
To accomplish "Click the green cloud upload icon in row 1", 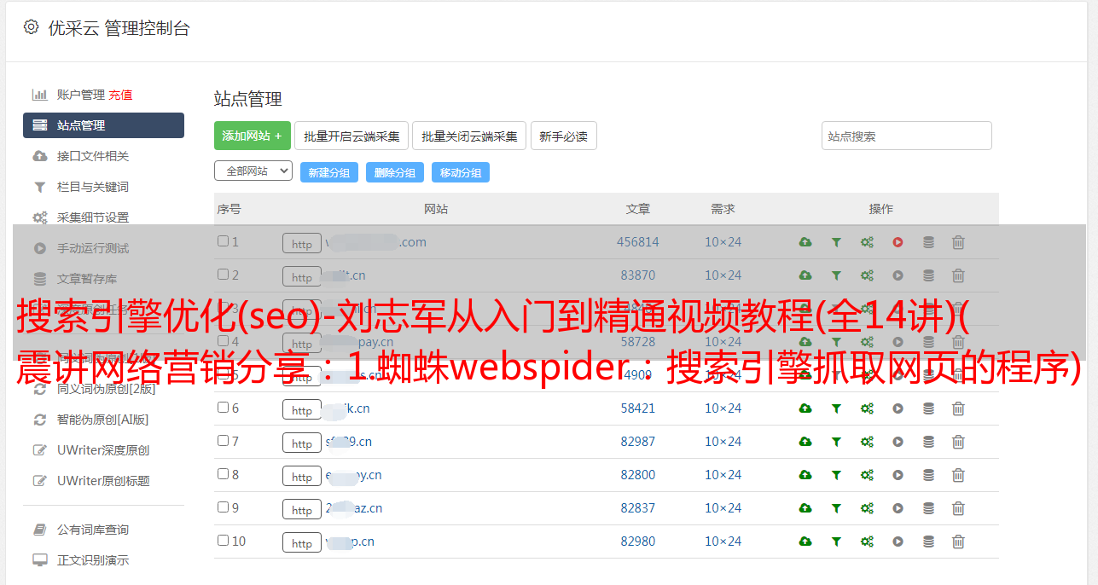I will pyautogui.click(x=805, y=242).
